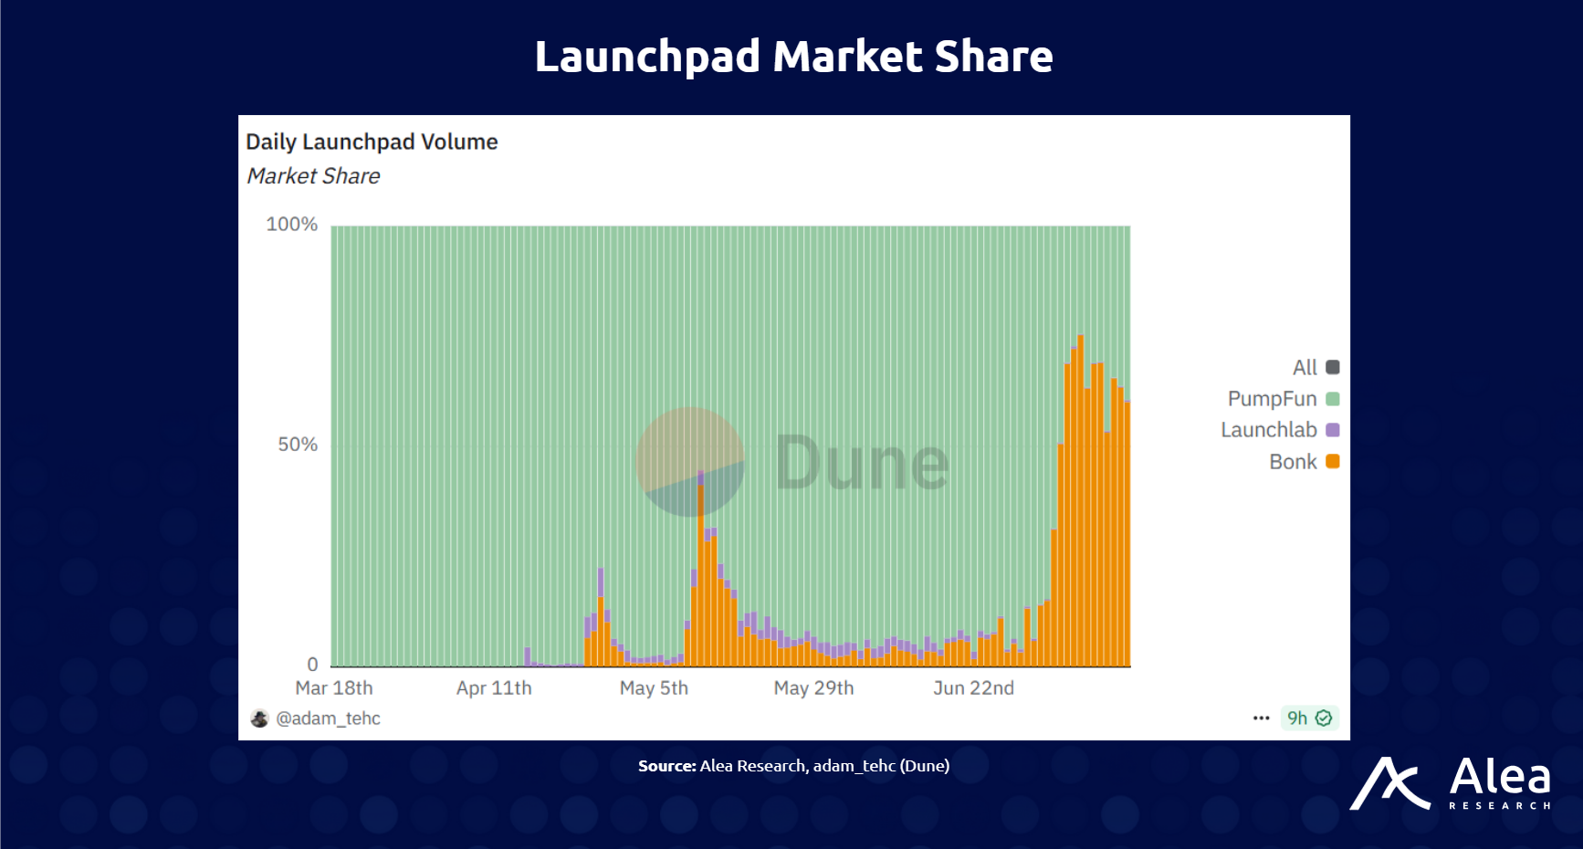1583x849 pixels.
Task: Toggle the PumpFun green legend swatch
Action: pos(1333,399)
